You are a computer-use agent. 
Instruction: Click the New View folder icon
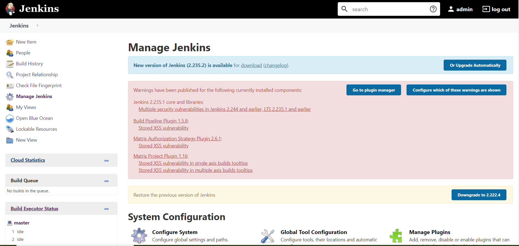click(10, 140)
